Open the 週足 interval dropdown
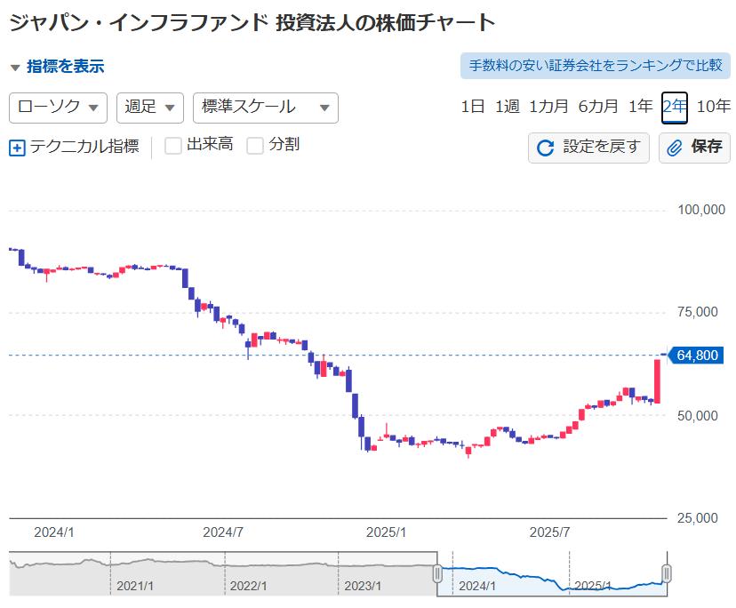 click(x=149, y=108)
